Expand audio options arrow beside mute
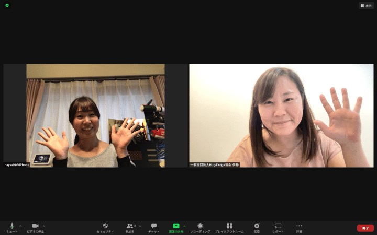The width and height of the screenshot is (377, 235). point(20,226)
